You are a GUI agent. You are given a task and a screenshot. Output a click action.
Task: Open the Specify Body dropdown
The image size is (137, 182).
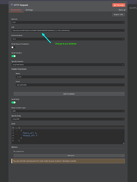tap(68, 119)
